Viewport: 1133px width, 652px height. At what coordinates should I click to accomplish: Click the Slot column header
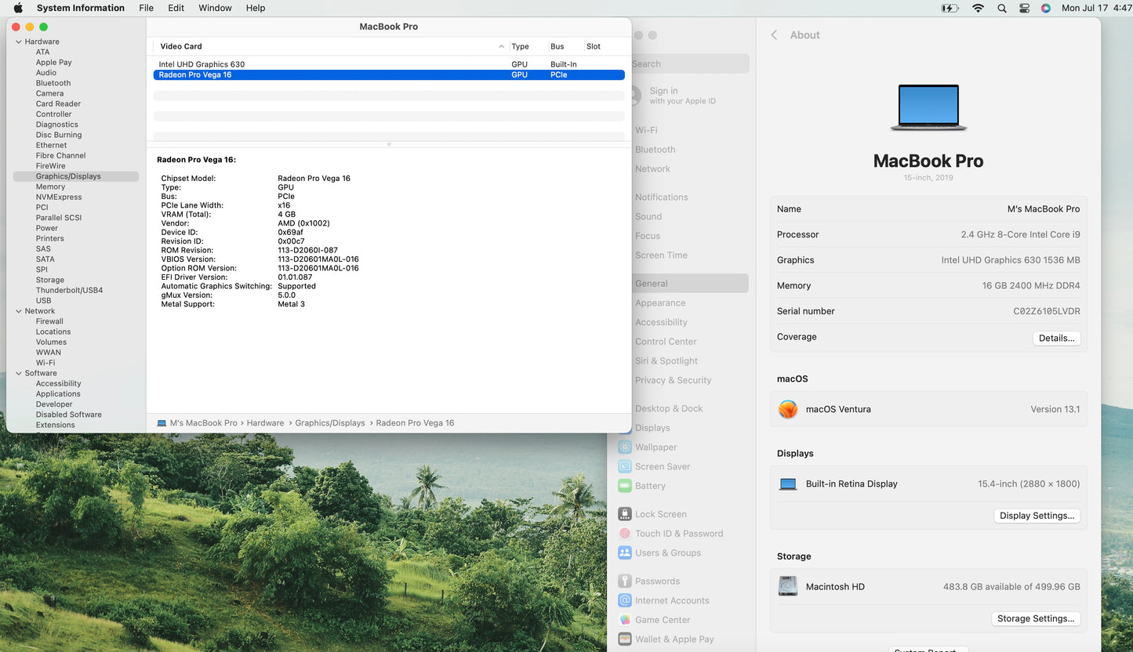(x=594, y=46)
